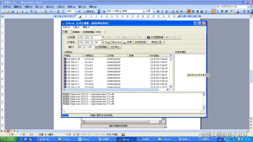The image size is (253, 142).
Task: Toggle numbered list in Word
Action: [x=213, y=11]
